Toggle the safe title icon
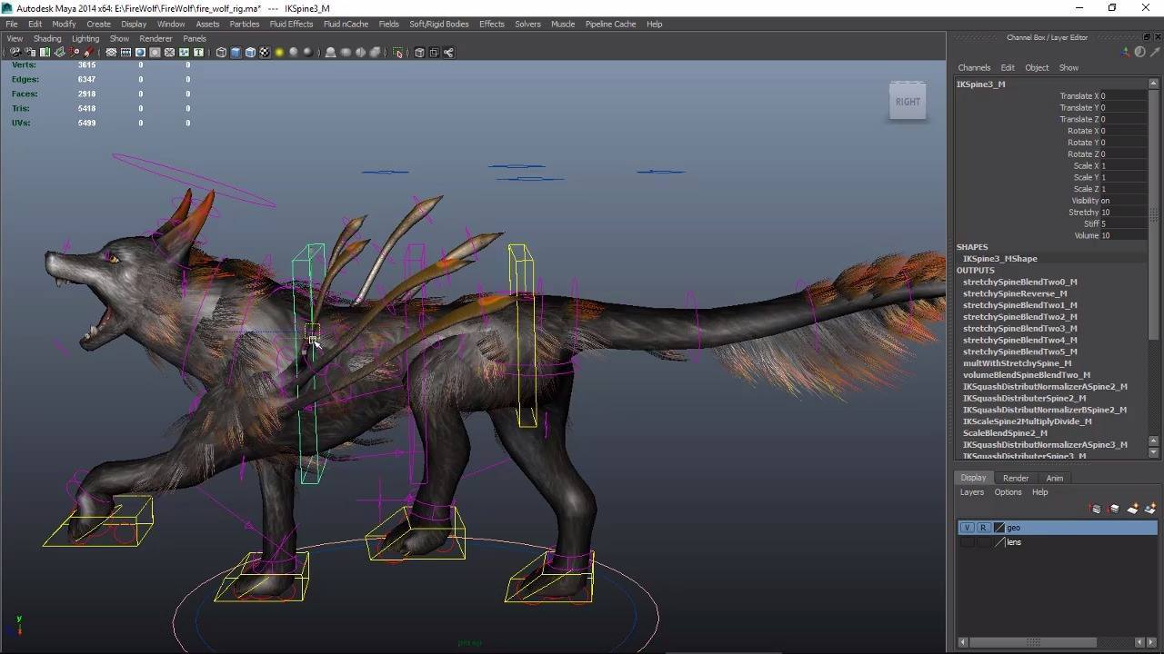1164x654 pixels. (x=198, y=53)
